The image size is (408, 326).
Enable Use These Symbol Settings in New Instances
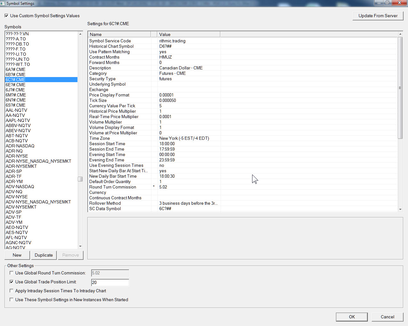point(11,300)
